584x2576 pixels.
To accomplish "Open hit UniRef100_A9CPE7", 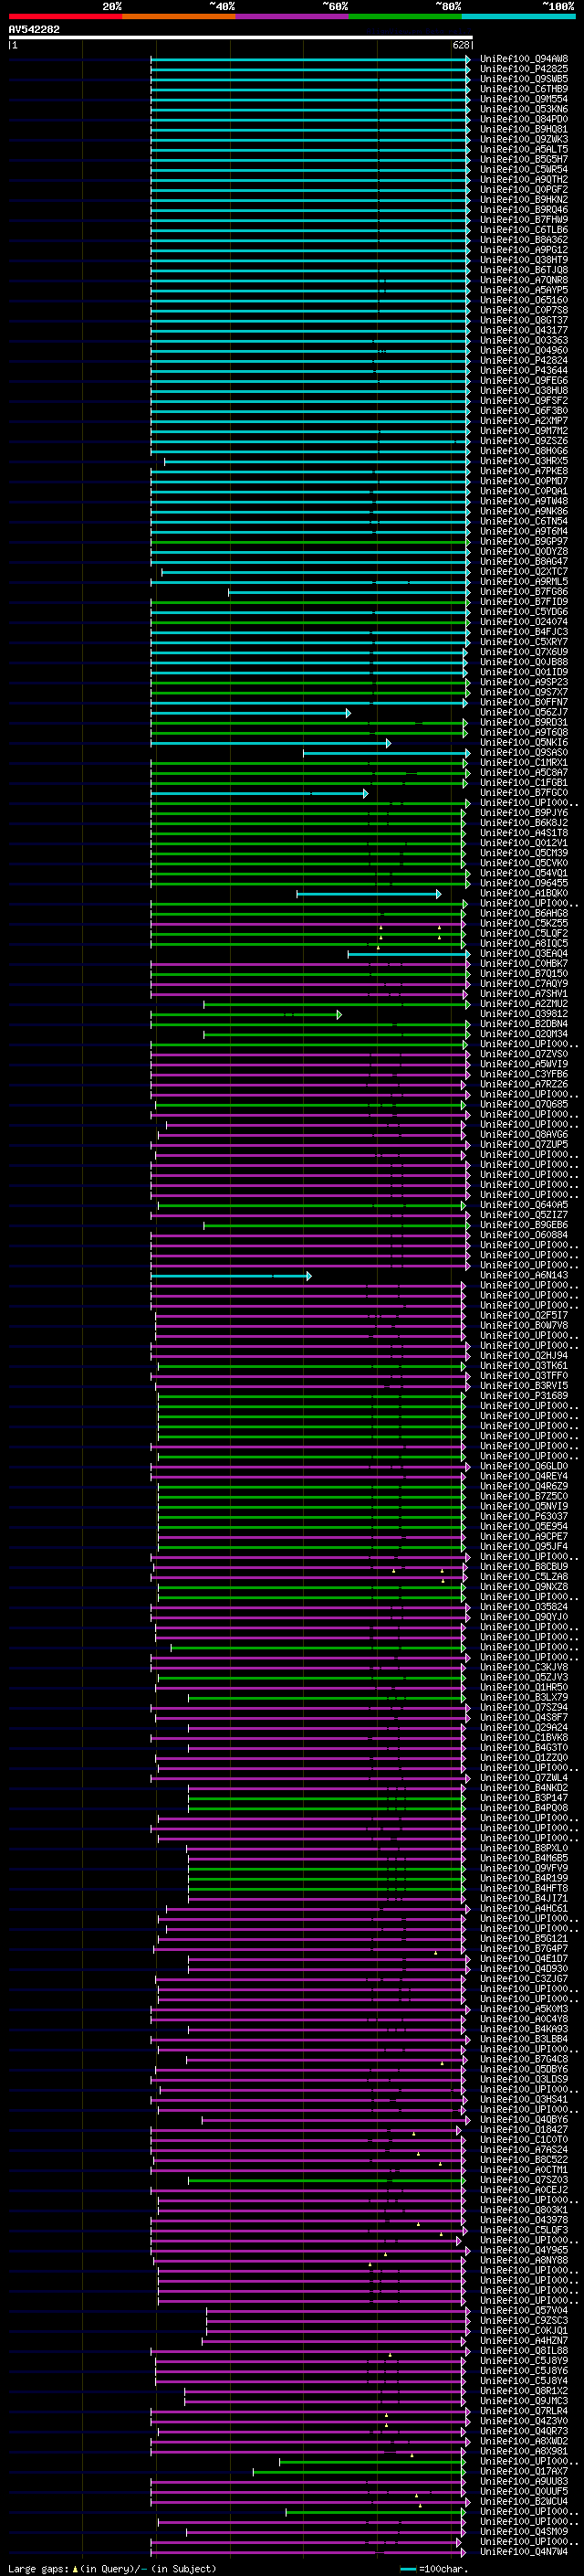I will point(524,1536).
